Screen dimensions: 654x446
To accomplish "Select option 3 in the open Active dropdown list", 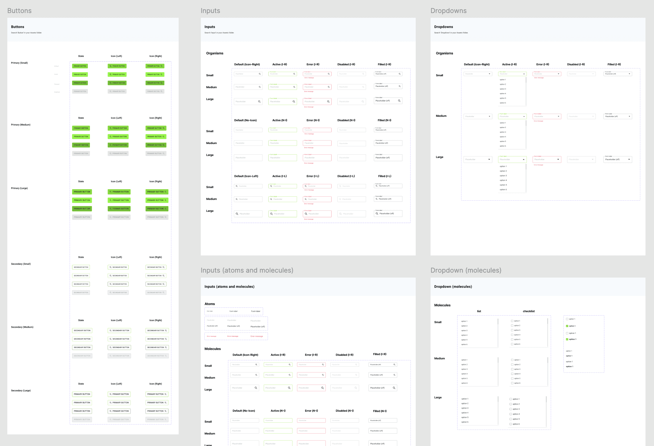I will 503,89.
